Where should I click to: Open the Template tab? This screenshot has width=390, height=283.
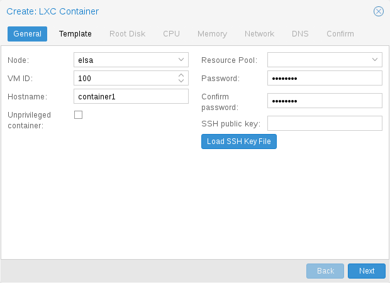(75, 34)
